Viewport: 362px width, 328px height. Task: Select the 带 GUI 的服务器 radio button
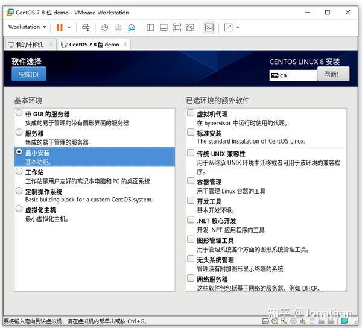[x=19, y=113]
